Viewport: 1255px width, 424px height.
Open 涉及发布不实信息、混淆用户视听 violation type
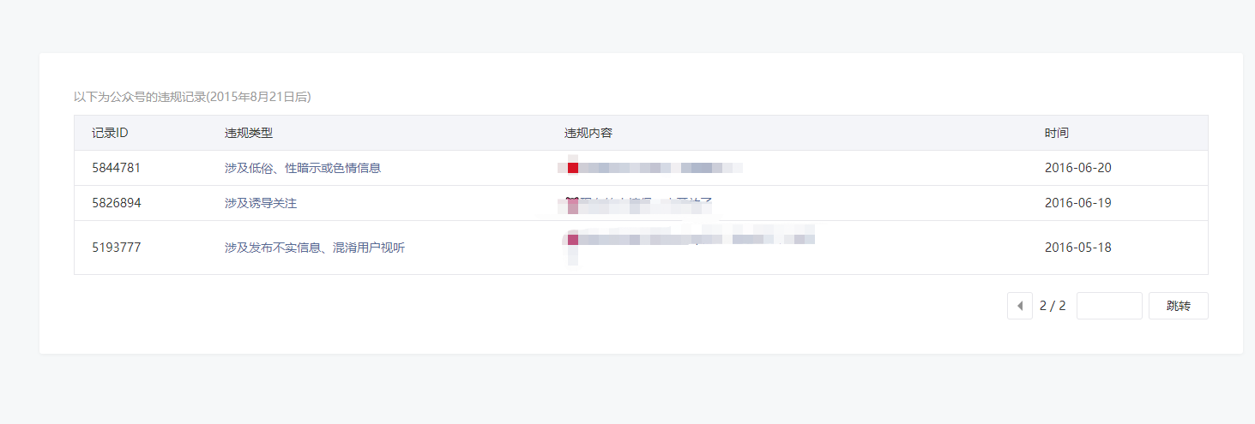tap(315, 248)
